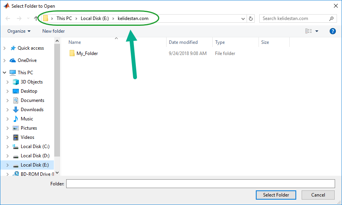Click New folder in toolbar
The image size is (342, 205).
[53, 31]
